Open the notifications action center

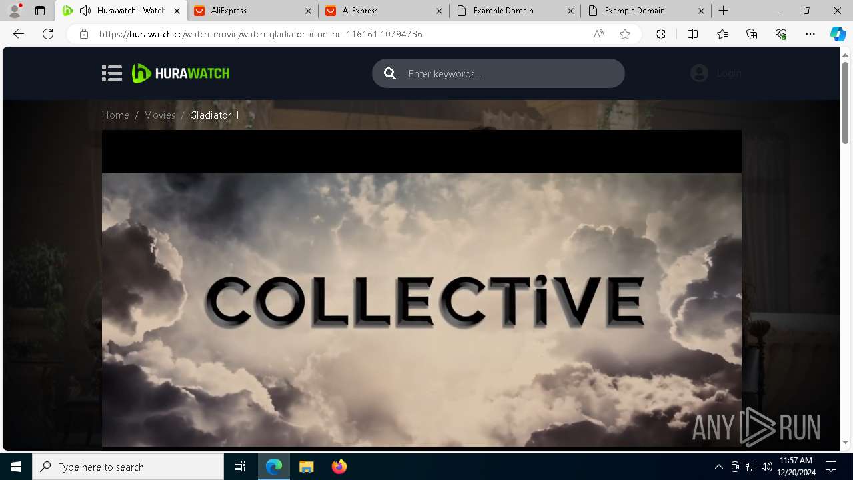[831, 467]
